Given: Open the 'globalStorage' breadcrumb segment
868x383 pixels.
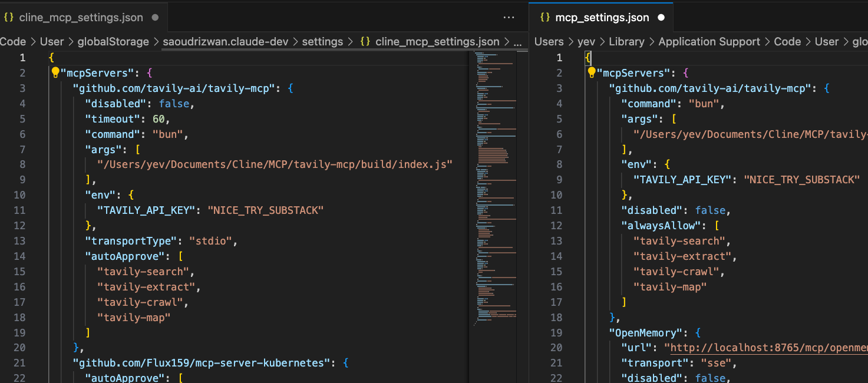Looking at the screenshot, I should [x=114, y=42].
